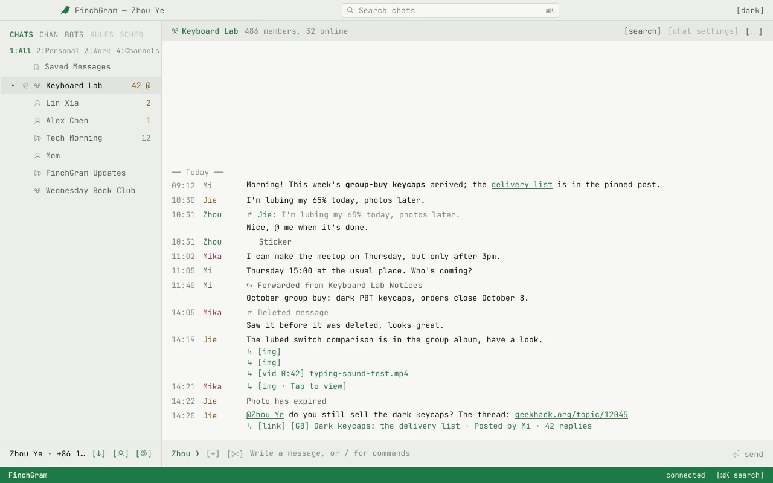Click the channel megaphone icon for Tech Morning

37,138
